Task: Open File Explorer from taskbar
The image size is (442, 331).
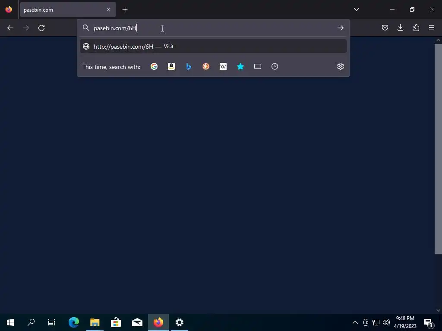Action: point(95,322)
